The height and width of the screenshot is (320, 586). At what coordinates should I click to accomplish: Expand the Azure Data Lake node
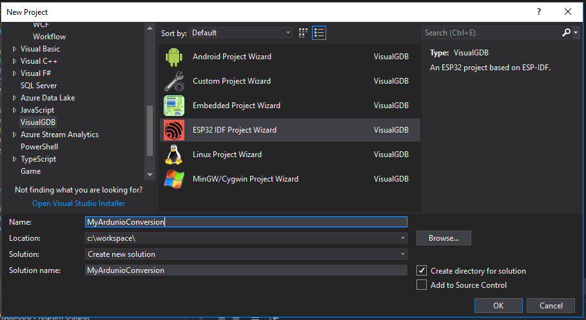coord(14,98)
